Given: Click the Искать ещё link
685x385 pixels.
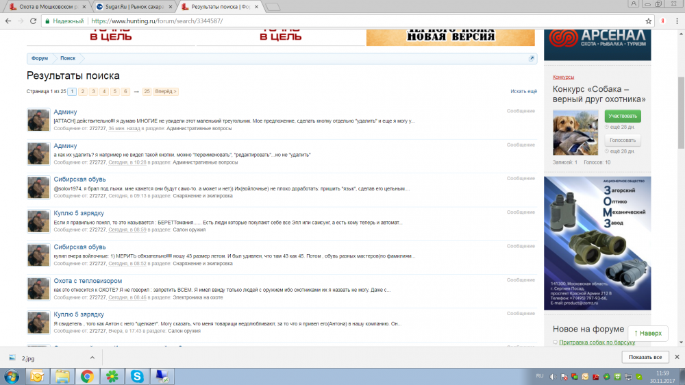Looking at the screenshot, I should click(523, 91).
